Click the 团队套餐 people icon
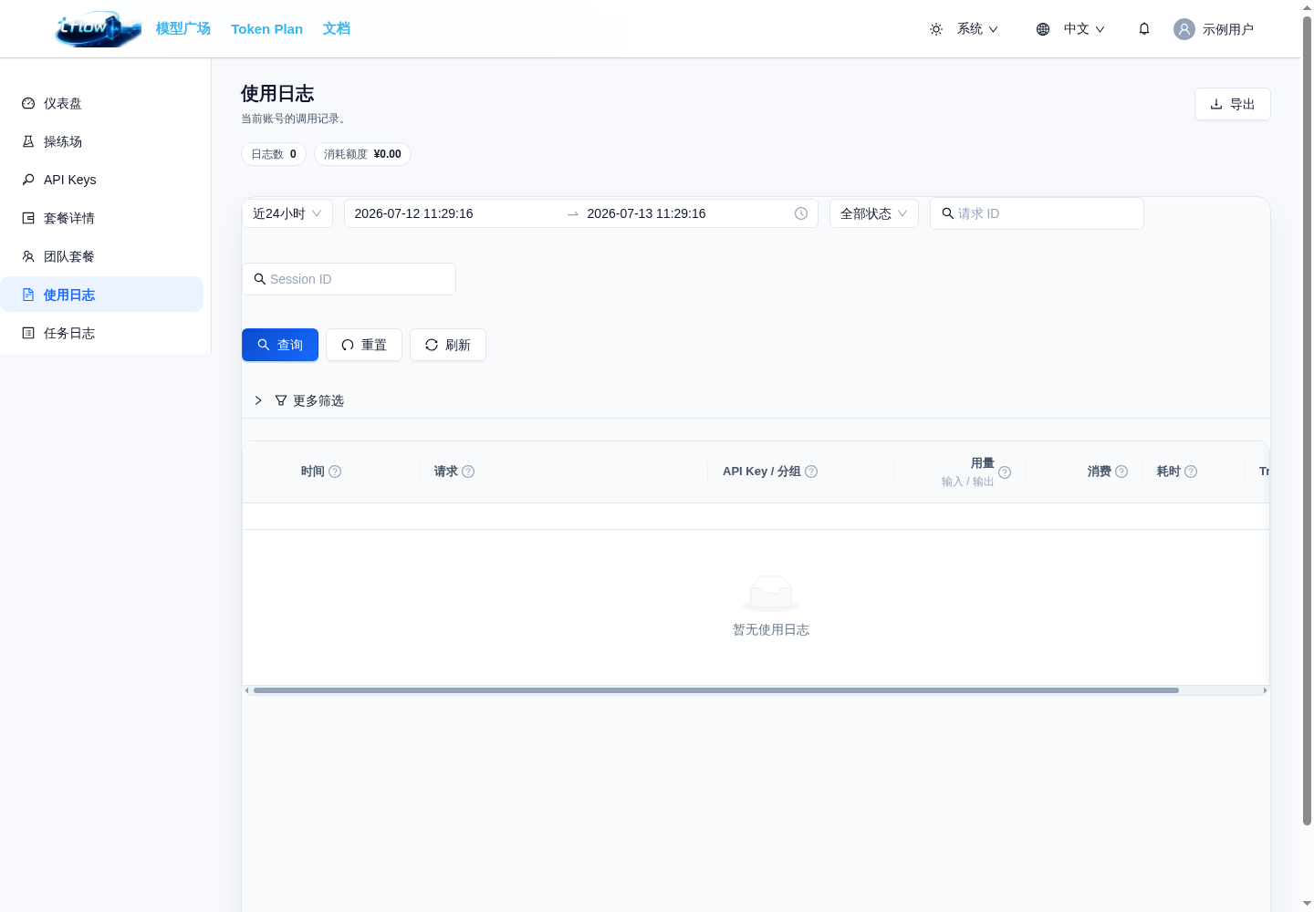This screenshot has width=1314, height=912. (x=28, y=256)
